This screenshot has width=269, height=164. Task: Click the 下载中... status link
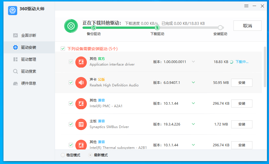[242, 62]
